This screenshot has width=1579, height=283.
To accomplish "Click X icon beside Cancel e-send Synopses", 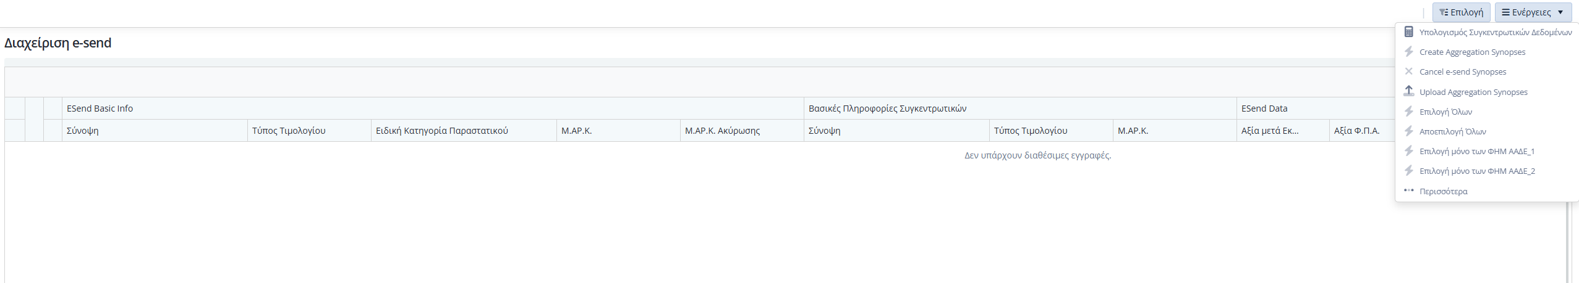I will point(1408,72).
